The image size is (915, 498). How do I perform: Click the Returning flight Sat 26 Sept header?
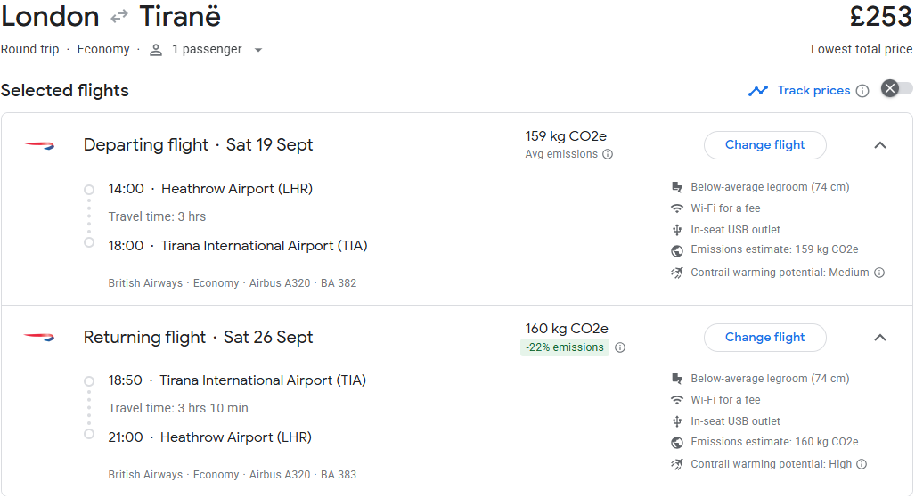198,338
